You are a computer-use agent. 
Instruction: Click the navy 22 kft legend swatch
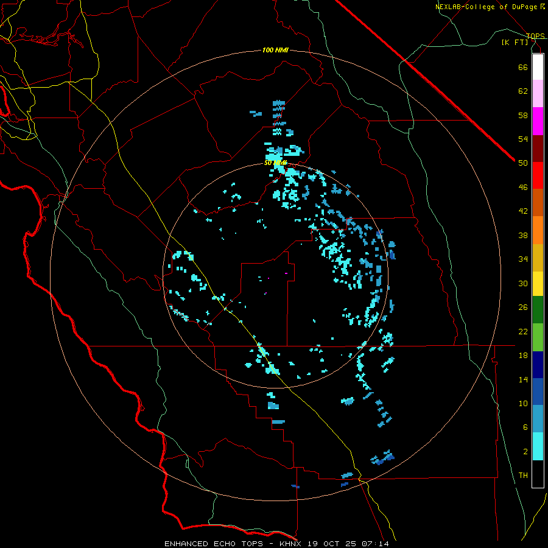click(x=538, y=365)
